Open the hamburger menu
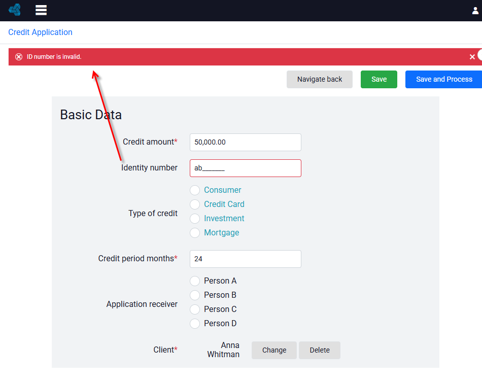 point(41,10)
